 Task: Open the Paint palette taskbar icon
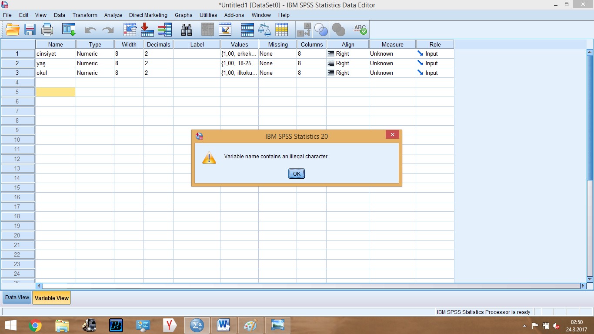pyautogui.click(x=250, y=325)
